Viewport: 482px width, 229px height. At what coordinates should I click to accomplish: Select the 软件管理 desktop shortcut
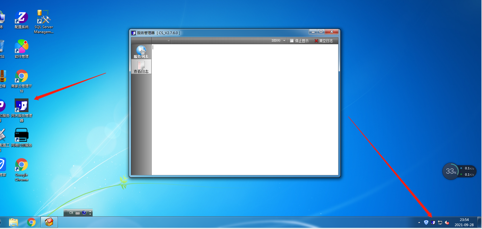[x=22, y=49]
